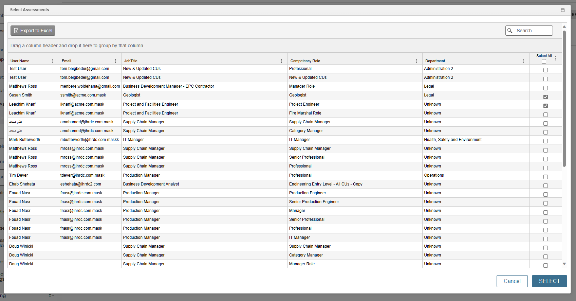Viewport: 576px width, 301px height.
Task: Sort by the Email column header
Action: pos(67,61)
